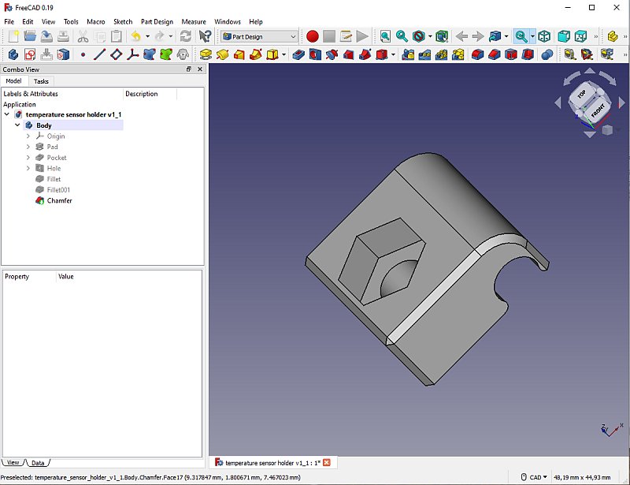This screenshot has height=485, width=630.
Task: Open the Macros editor notepad icon
Action: click(346, 36)
